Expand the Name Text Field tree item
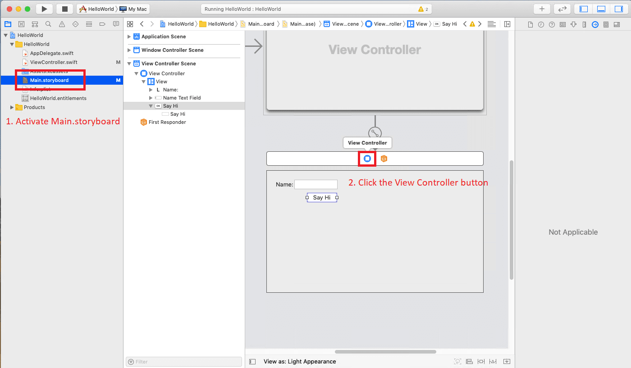Viewport: 631px width, 368px height. (151, 98)
